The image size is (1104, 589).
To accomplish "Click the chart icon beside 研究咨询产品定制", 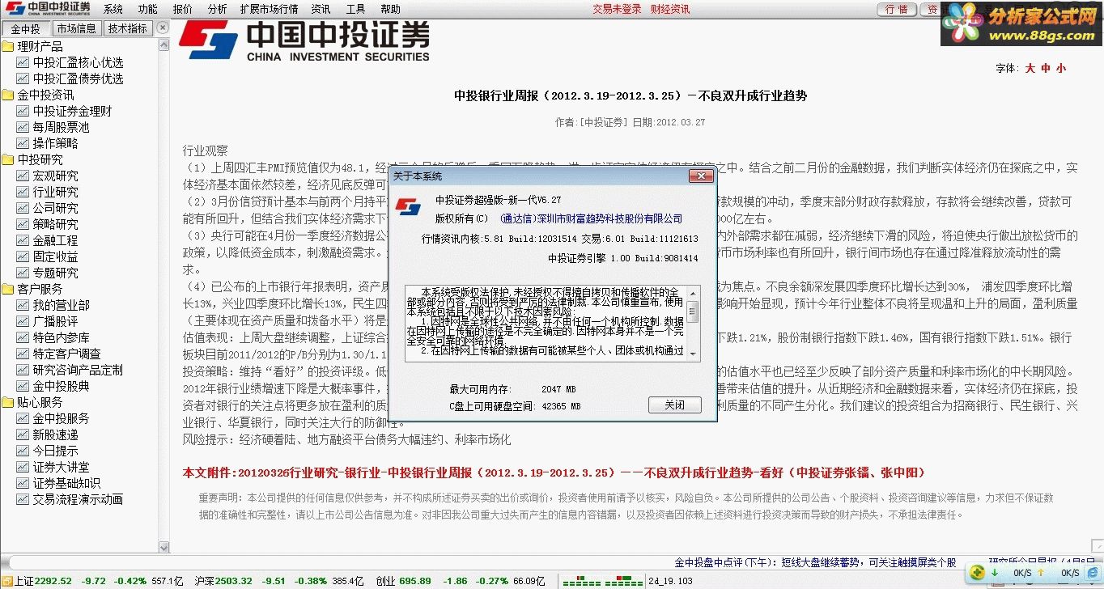I will tap(23, 370).
